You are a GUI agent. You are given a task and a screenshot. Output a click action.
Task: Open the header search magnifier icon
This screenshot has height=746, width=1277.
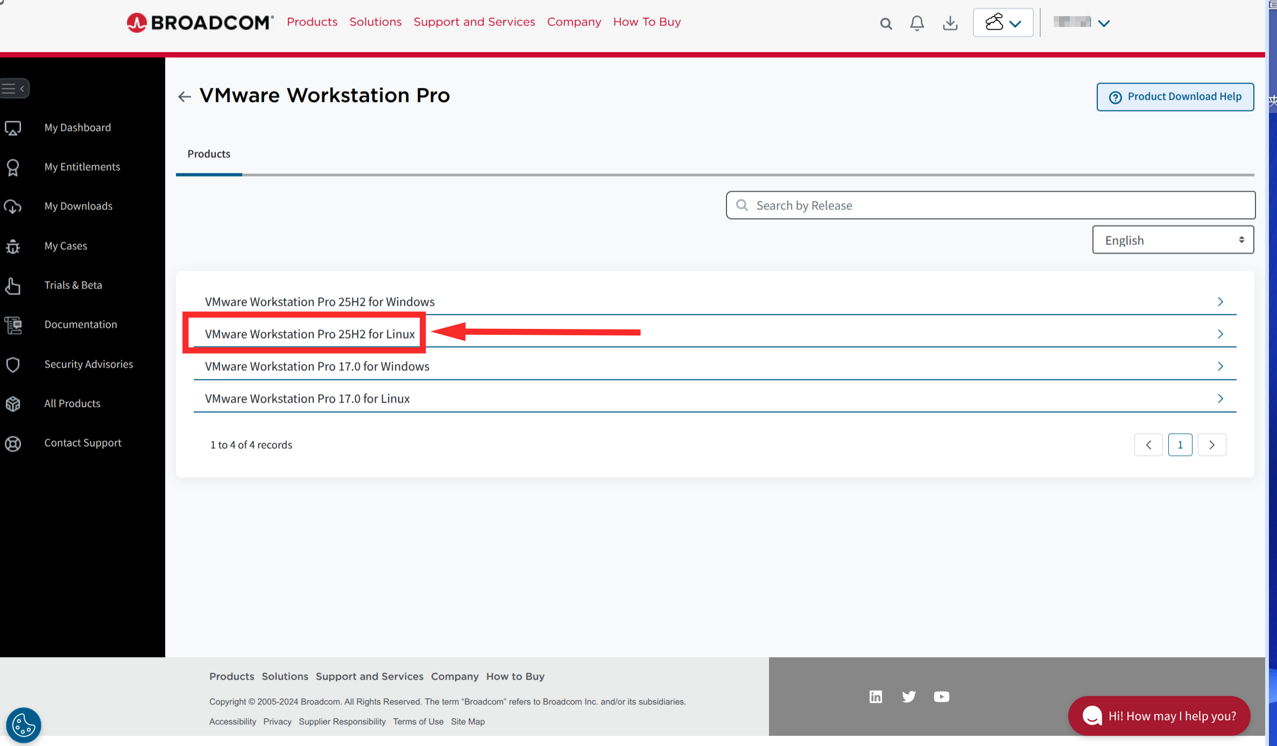click(886, 24)
